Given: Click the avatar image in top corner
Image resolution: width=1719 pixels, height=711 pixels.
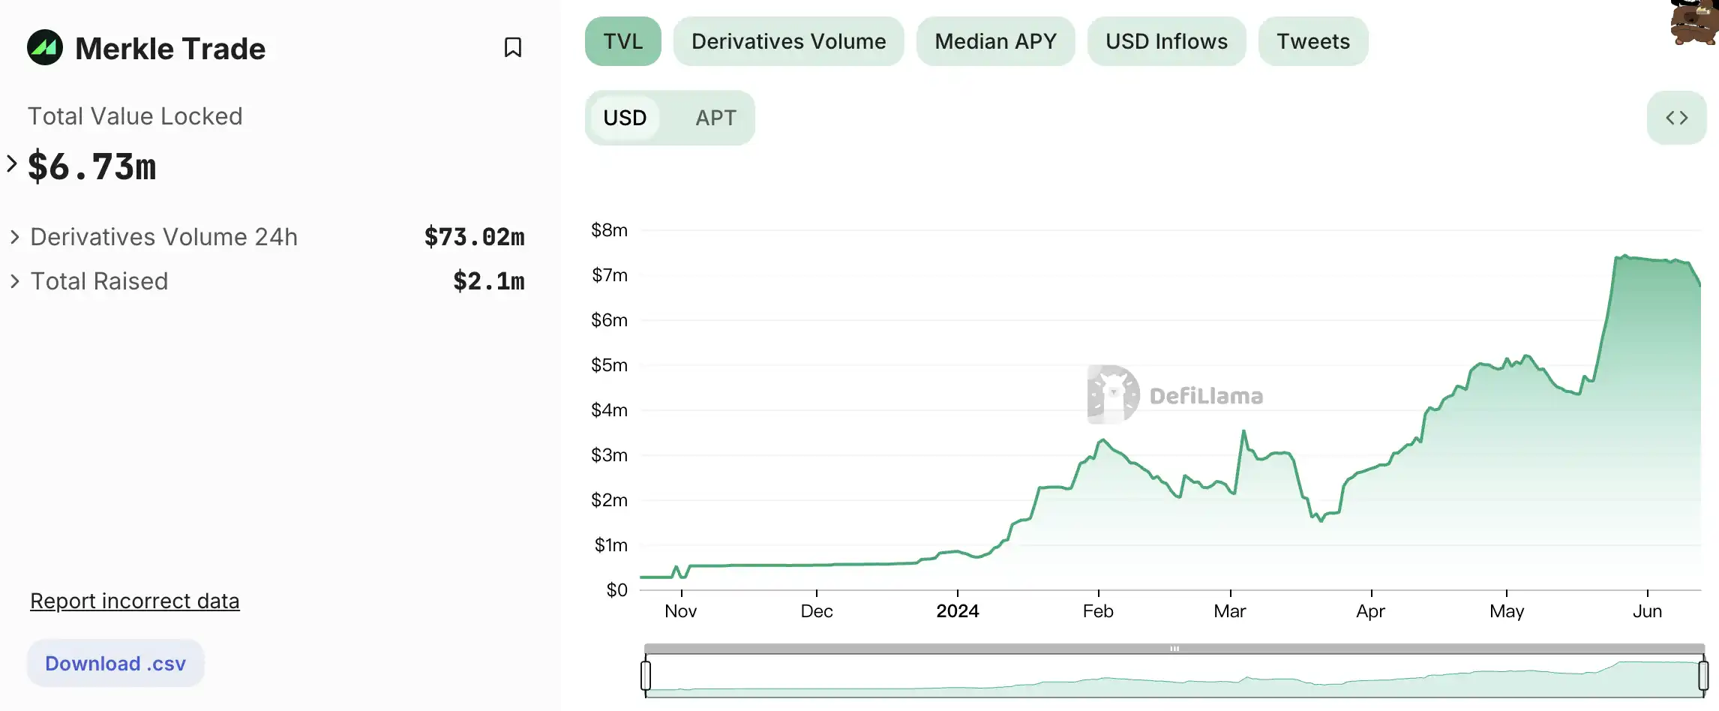Looking at the screenshot, I should pos(1694,22).
